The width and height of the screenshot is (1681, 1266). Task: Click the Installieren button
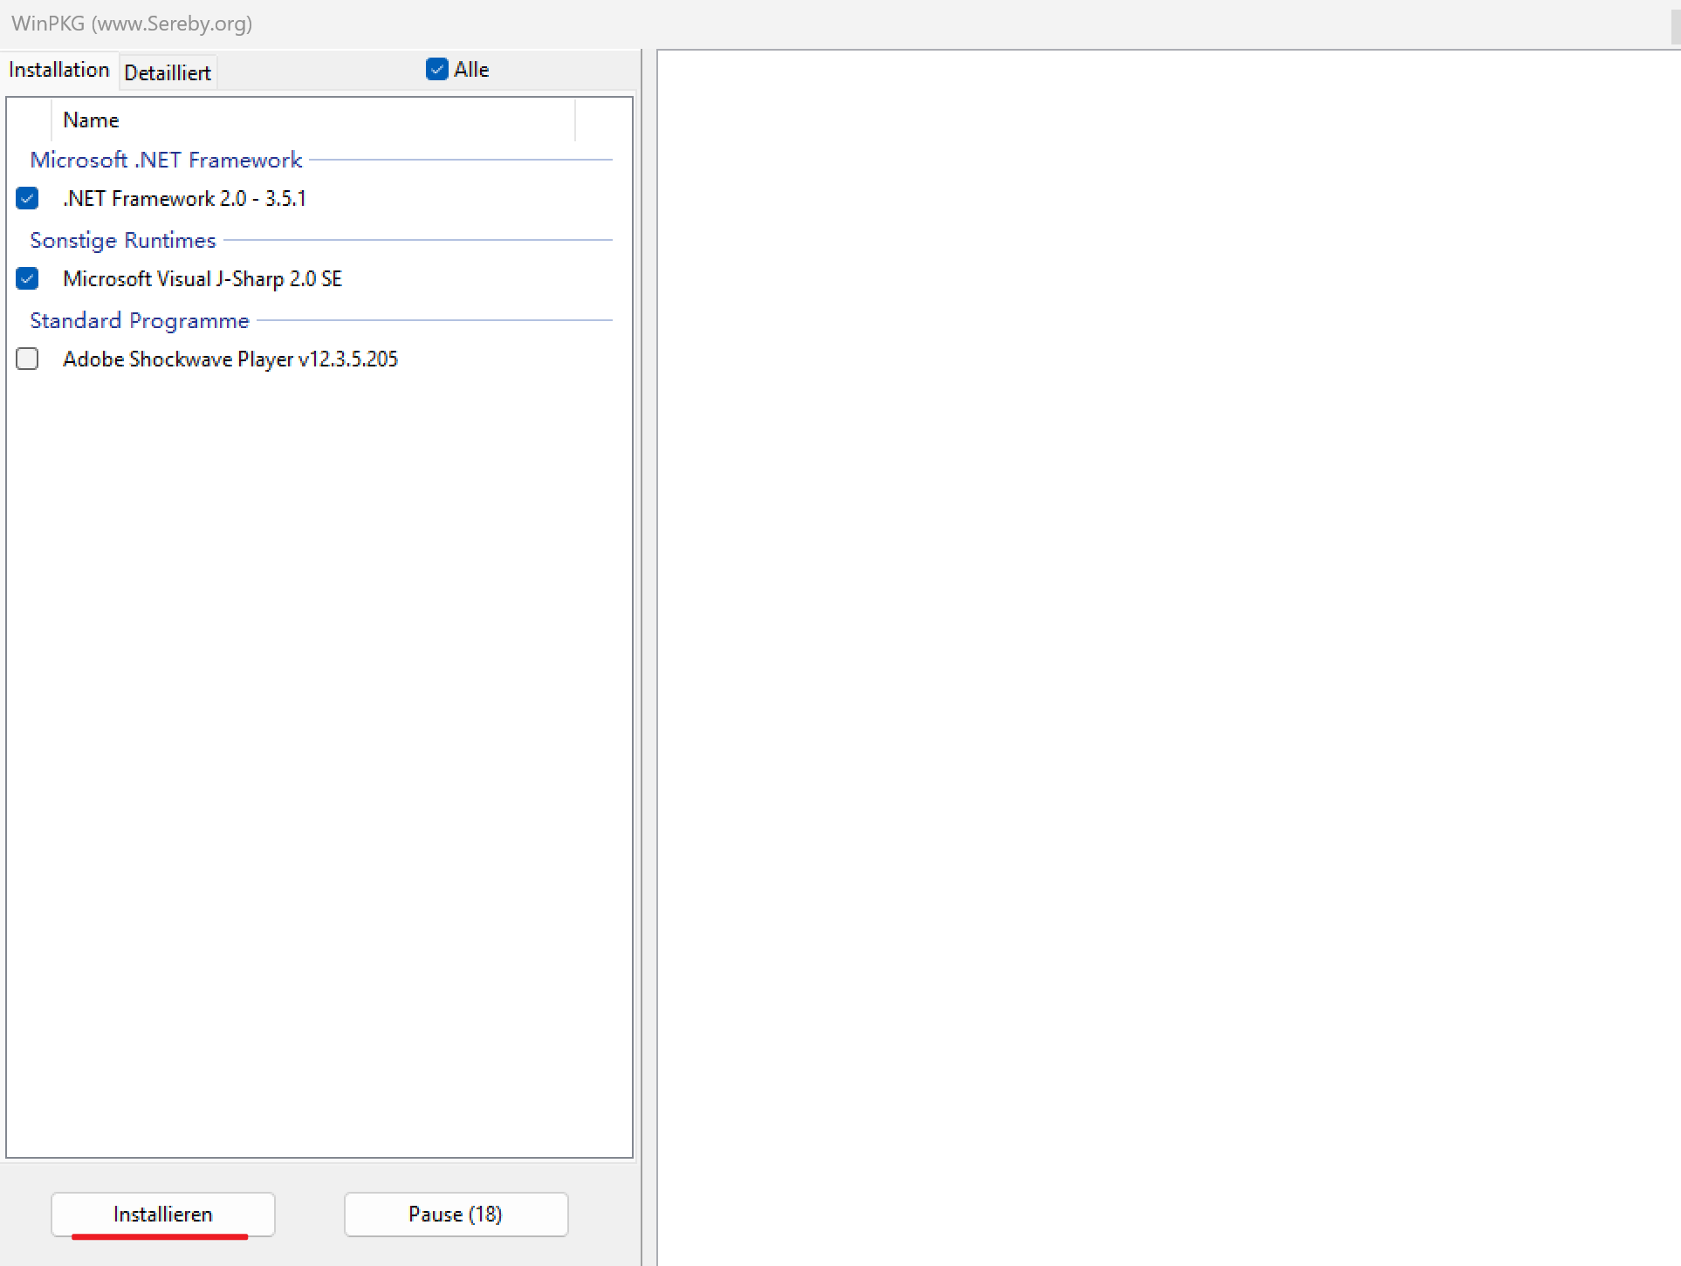click(162, 1214)
